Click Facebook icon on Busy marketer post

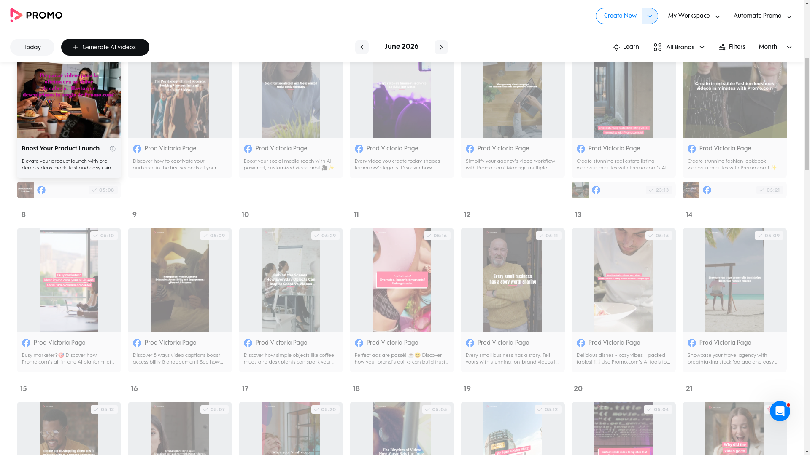(26, 343)
